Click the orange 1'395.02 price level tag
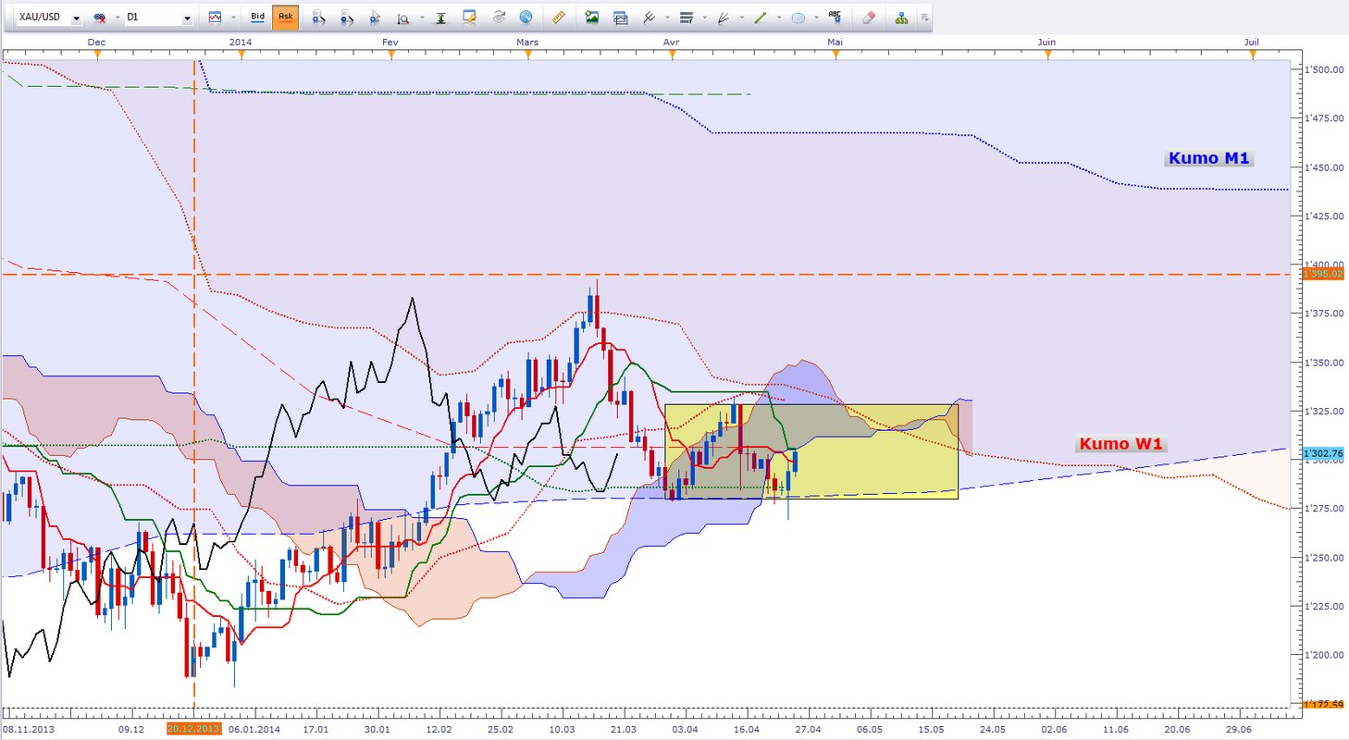The width and height of the screenshot is (1349, 740). pos(1322,274)
